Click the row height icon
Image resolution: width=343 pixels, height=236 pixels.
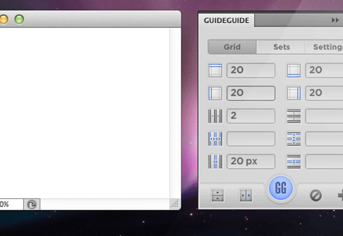point(294,139)
